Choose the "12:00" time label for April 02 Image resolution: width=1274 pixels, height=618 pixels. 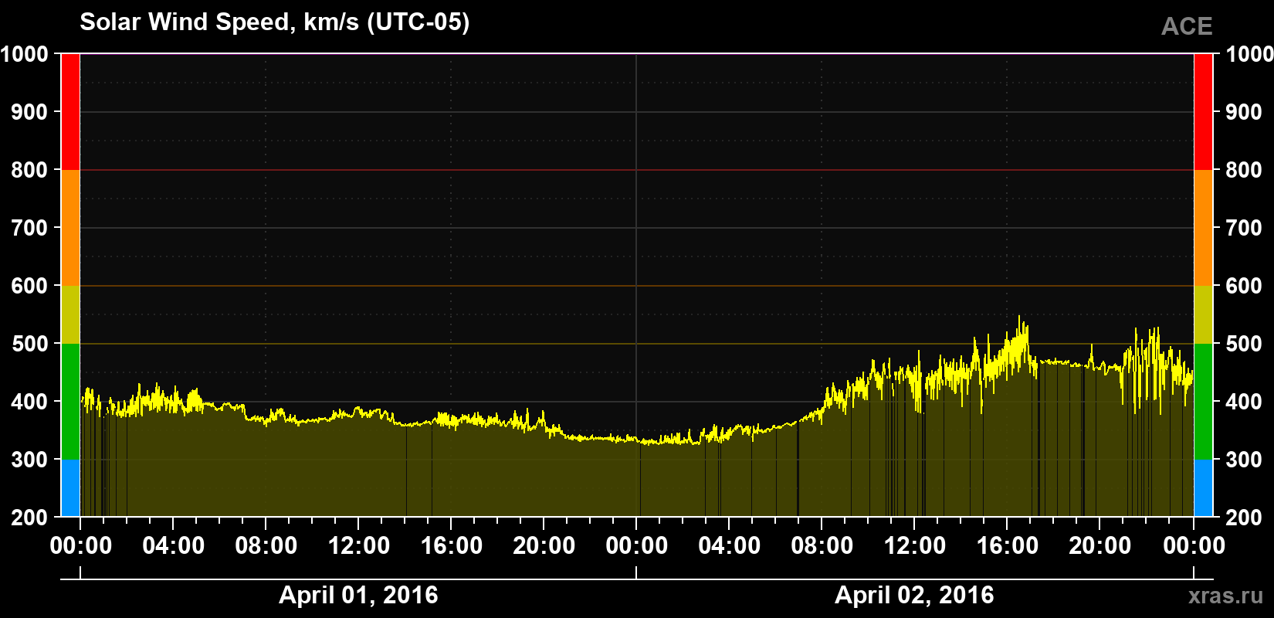click(x=915, y=546)
